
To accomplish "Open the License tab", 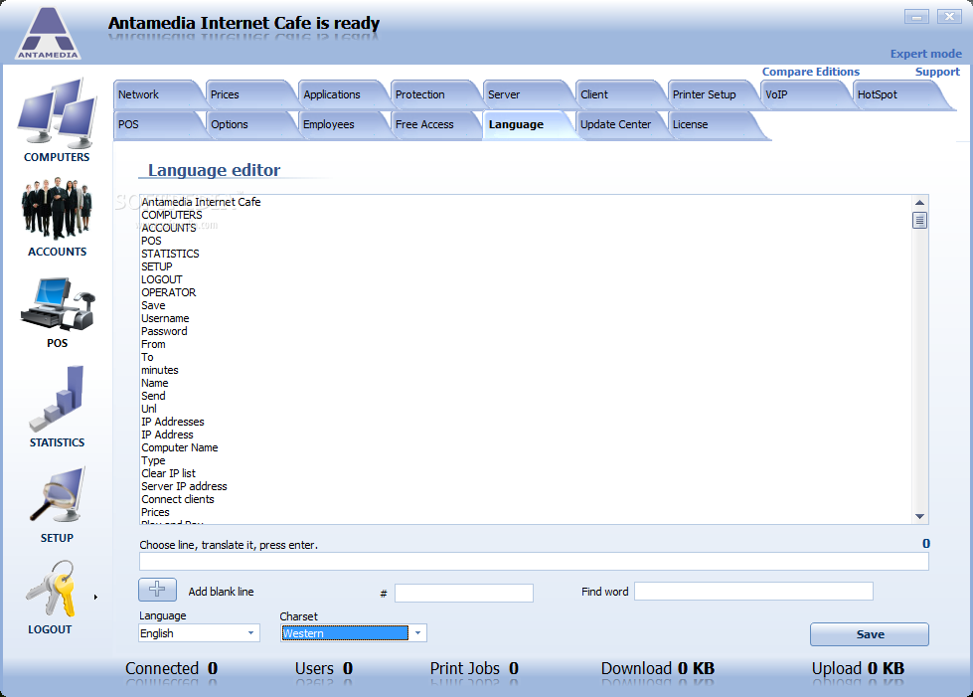I will click(713, 124).
